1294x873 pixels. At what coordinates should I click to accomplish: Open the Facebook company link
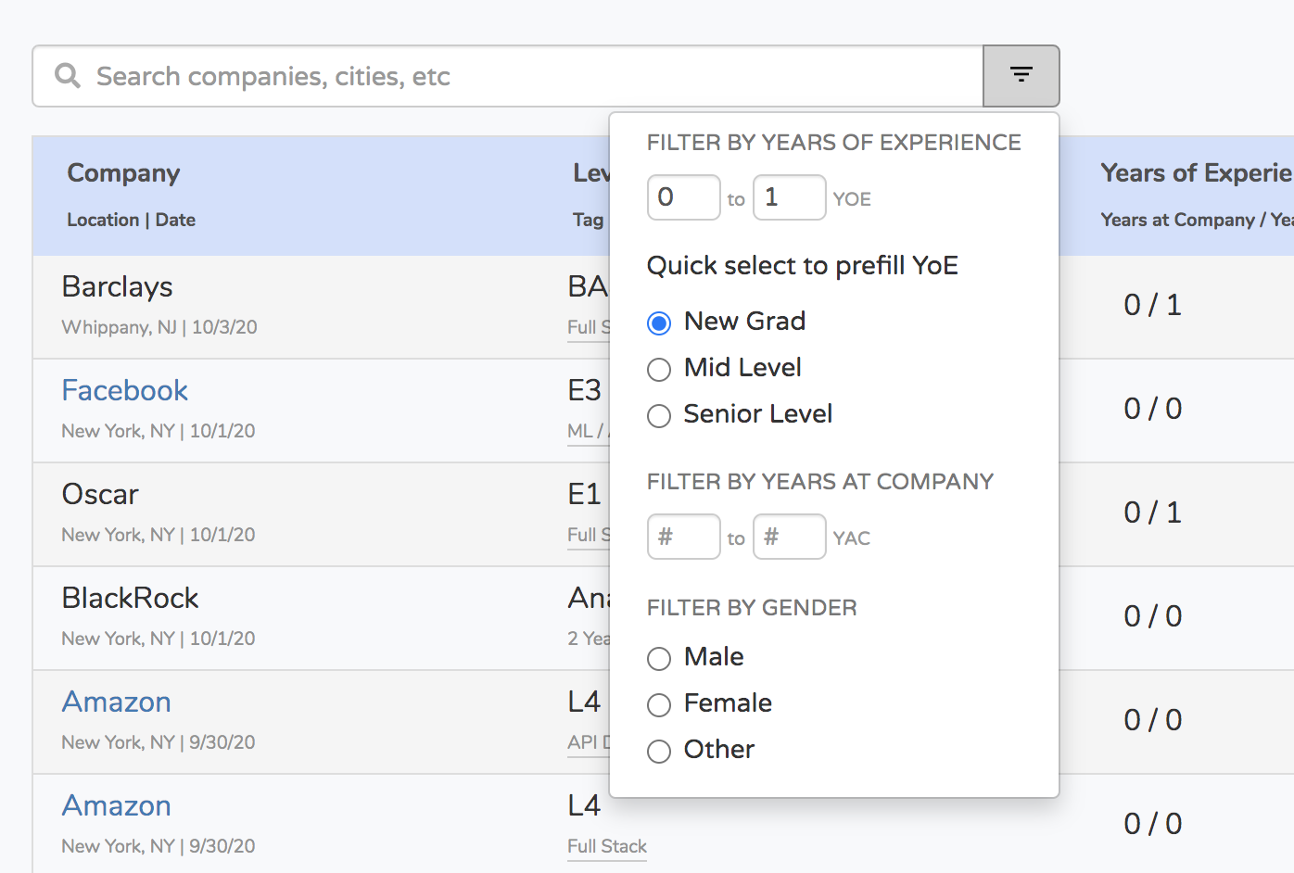(124, 390)
